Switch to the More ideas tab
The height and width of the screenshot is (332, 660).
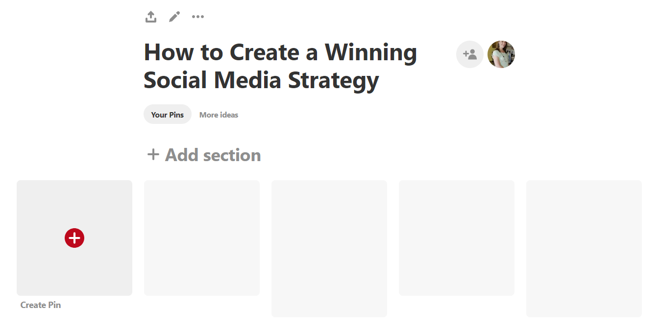(x=219, y=114)
